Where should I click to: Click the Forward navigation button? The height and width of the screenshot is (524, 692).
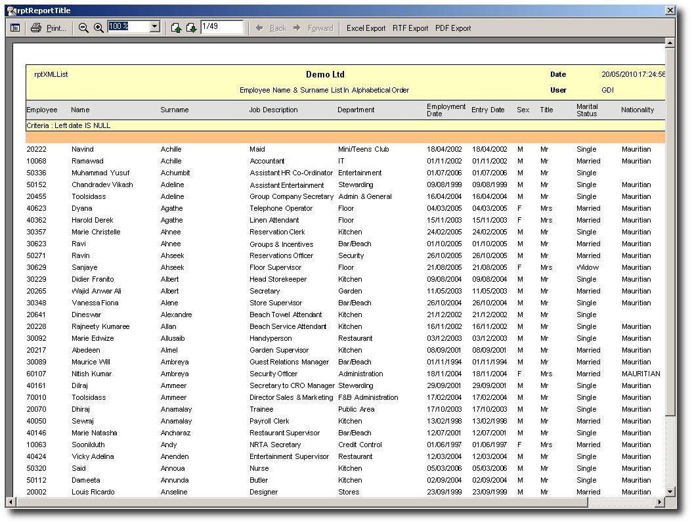click(313, 28)
